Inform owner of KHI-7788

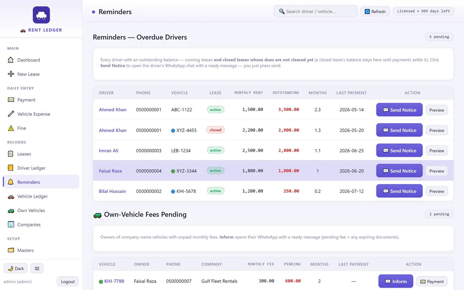[396, 281]
